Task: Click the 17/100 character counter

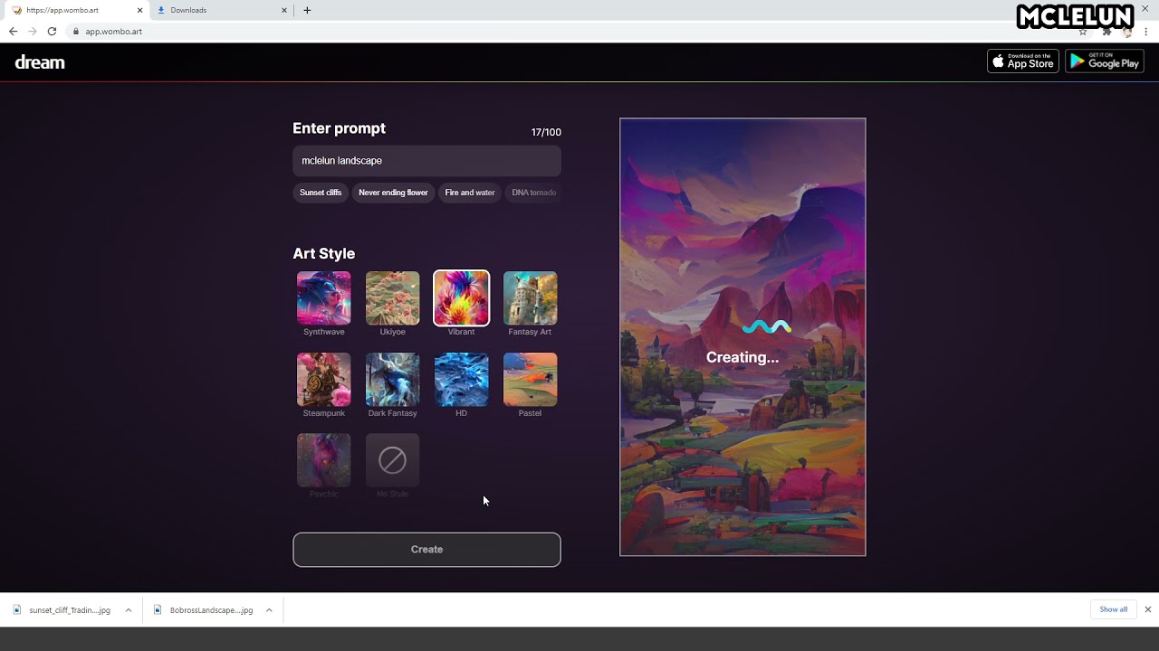Action: pyautogui.click(x=546, y=132)
